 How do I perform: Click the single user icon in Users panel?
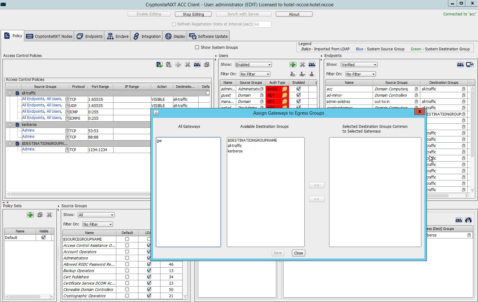[312, 74]
